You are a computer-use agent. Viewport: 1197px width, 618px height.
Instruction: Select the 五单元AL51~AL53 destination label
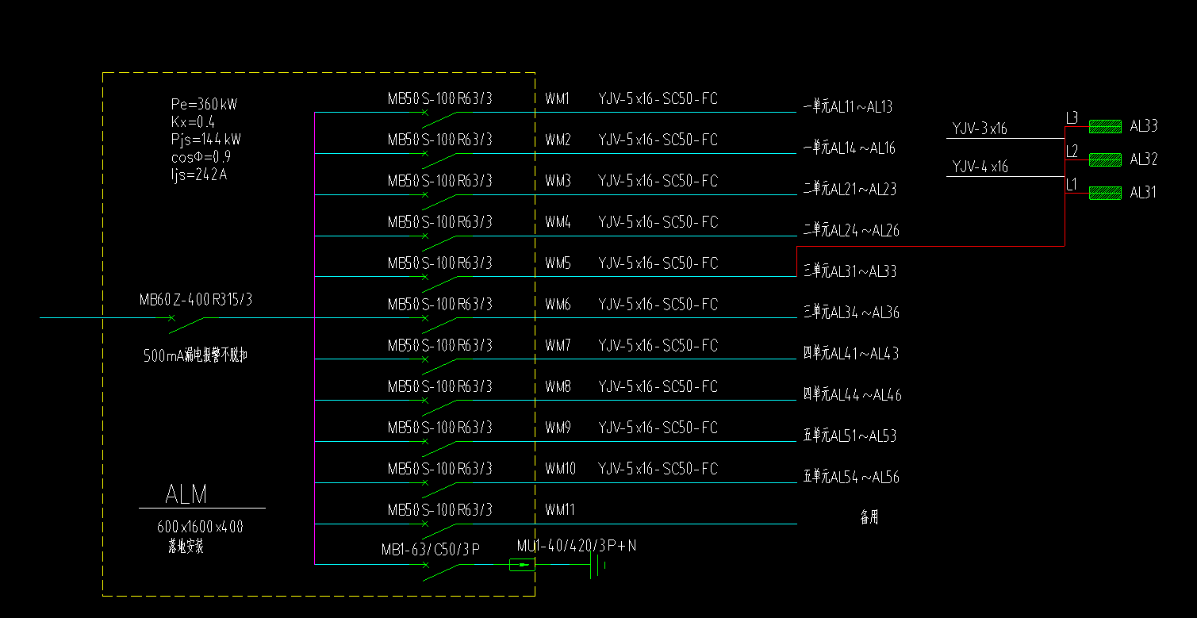[850, 436]
